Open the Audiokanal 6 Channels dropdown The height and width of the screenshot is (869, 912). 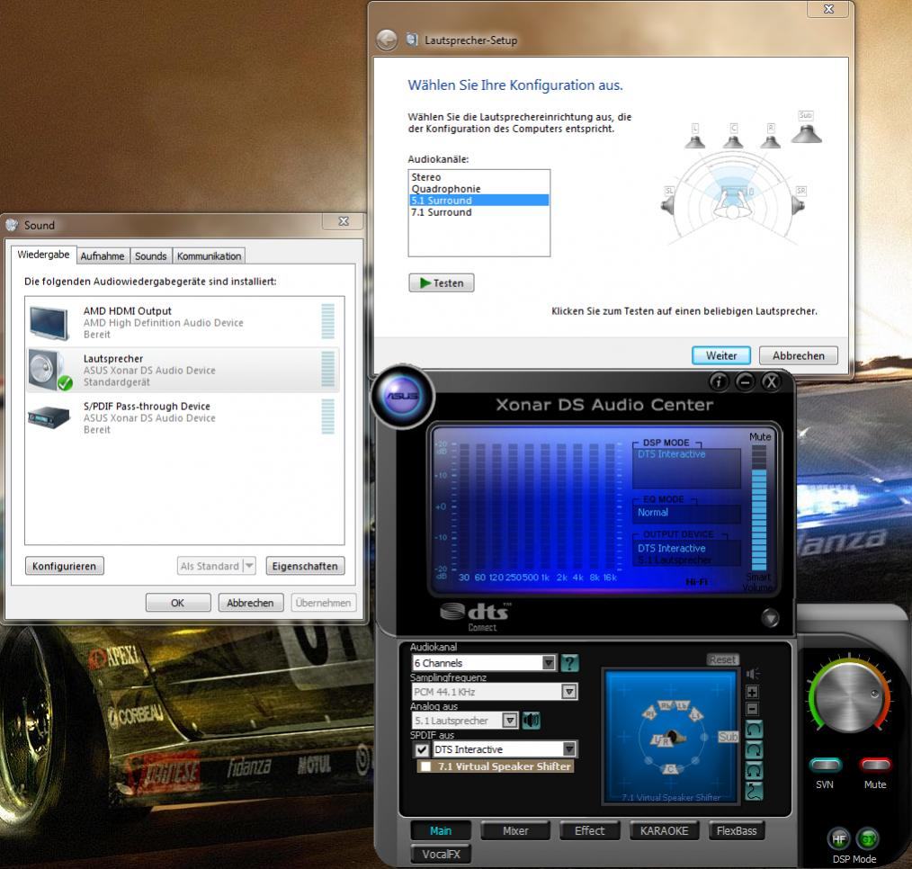click(x=483, y=662)
